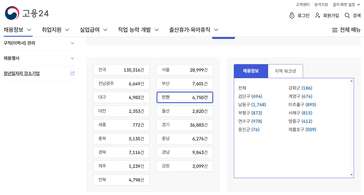The width and height of the screenshot is (364, 195).
Task: Select 대구 4,983건 region button
Action: tap(121, 97)
